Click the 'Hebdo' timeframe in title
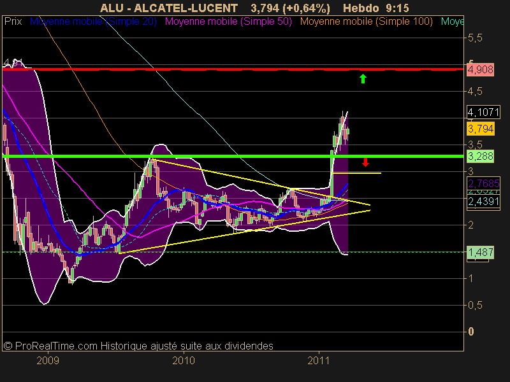510x382 pixels. [361, 8]
